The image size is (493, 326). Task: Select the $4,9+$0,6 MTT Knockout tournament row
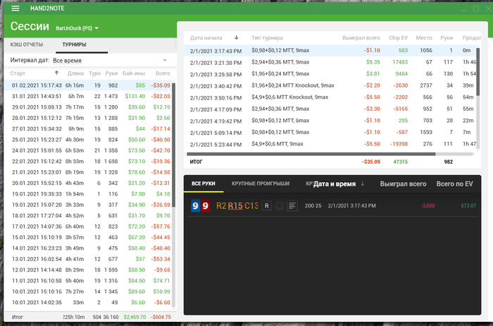point(332,97)
